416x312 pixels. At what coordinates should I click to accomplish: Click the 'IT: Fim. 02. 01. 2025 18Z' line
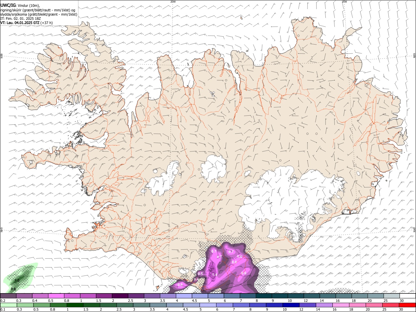pyautogui.click(x=21, y=19)
